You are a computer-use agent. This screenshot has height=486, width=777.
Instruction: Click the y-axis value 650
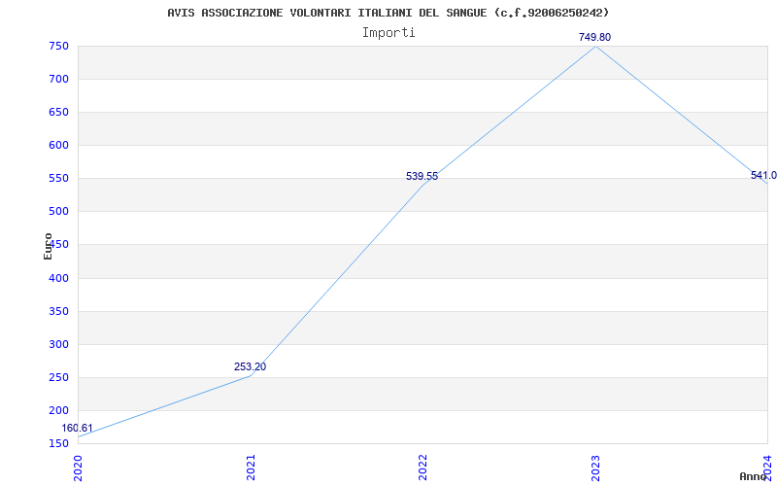pos(58,113)
